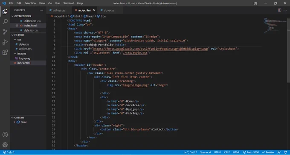Open editor more actions ellipsis
The height and width of the screenshot is (155, 290).
tap(285, 10)
